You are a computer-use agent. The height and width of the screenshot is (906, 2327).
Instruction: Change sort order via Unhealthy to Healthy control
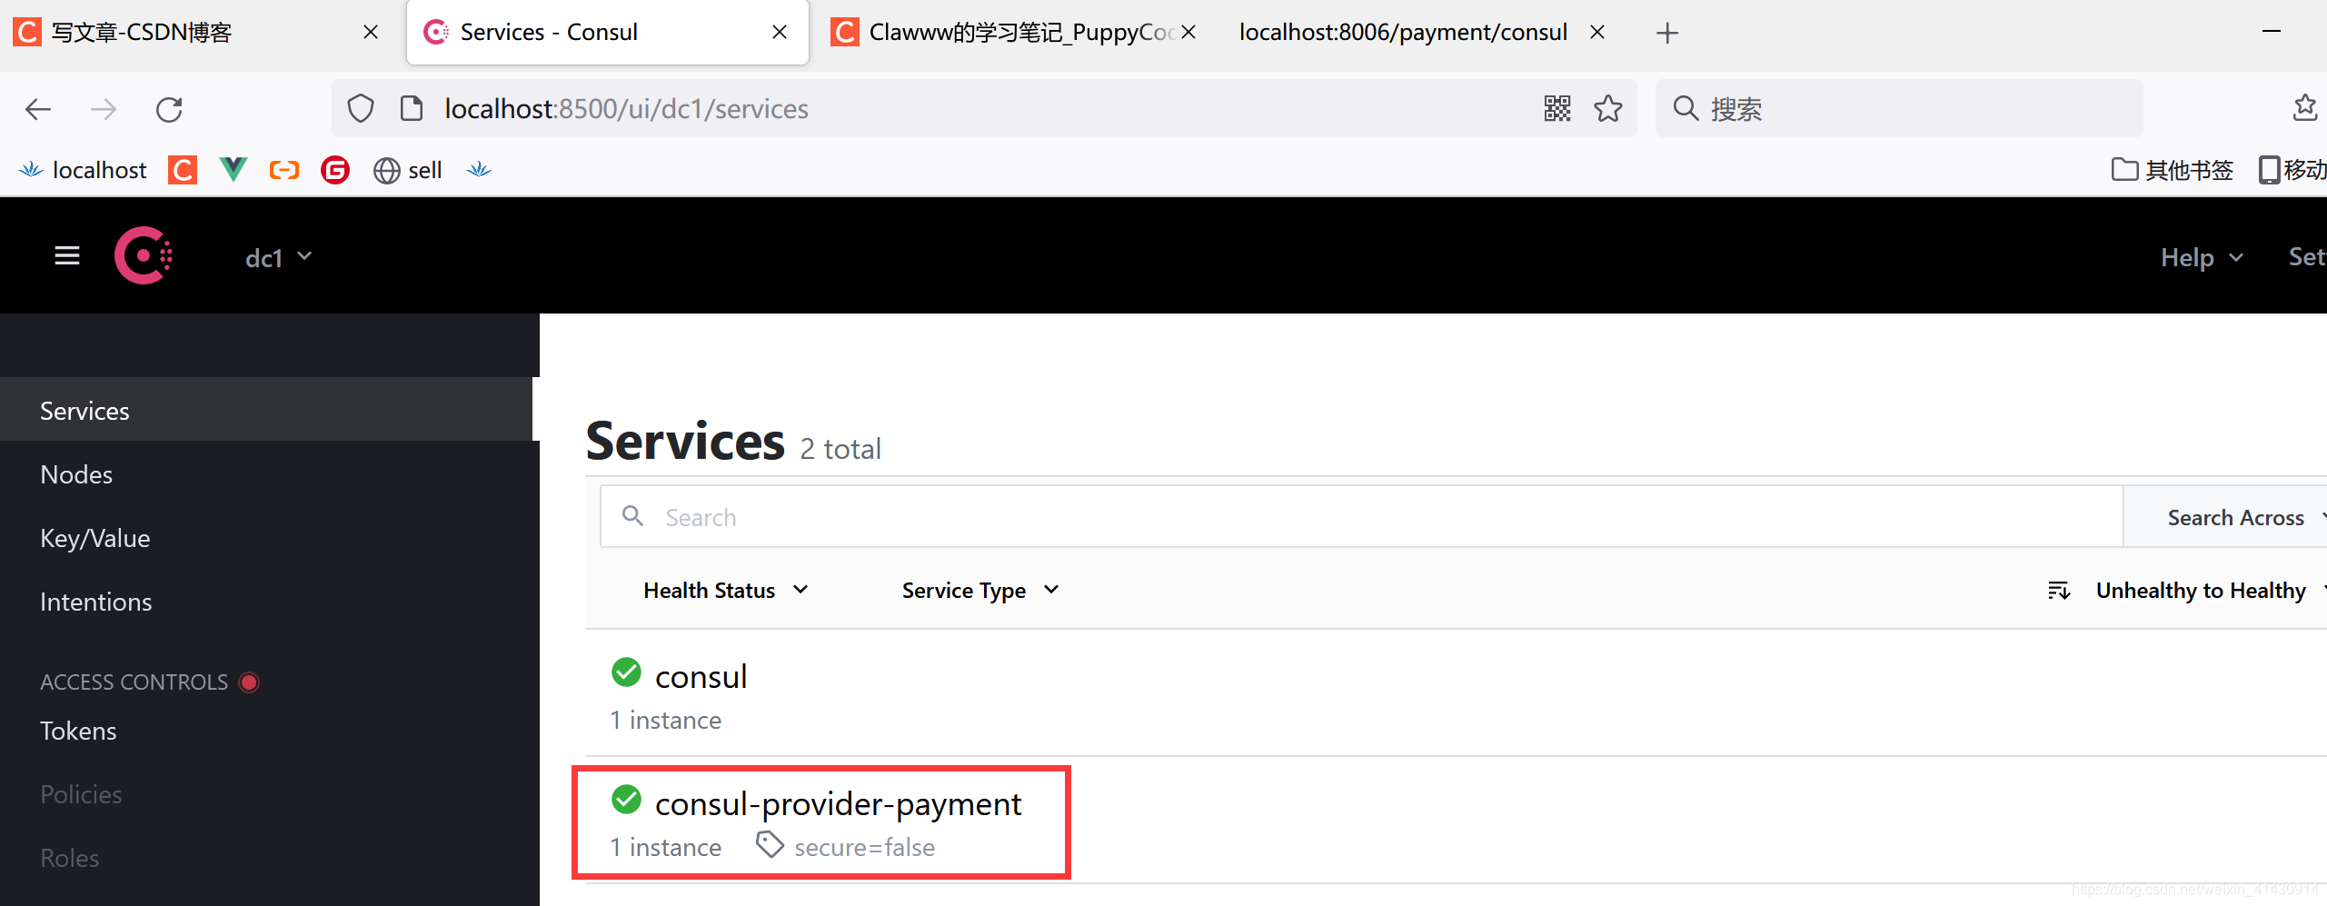tap(2203, 589)
